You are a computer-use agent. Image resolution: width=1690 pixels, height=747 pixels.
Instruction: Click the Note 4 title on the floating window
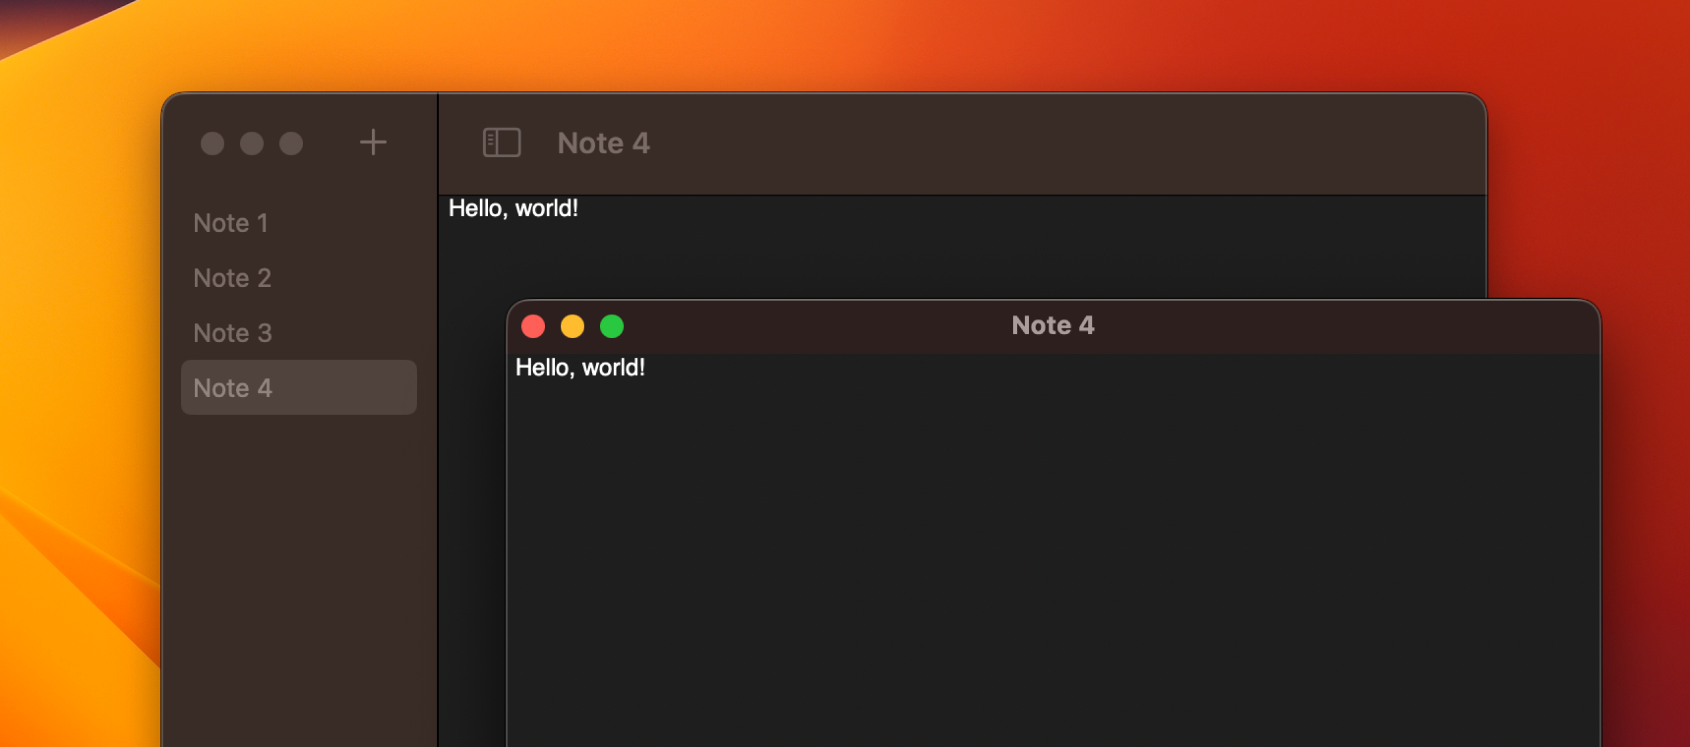tap(1053, 325)
